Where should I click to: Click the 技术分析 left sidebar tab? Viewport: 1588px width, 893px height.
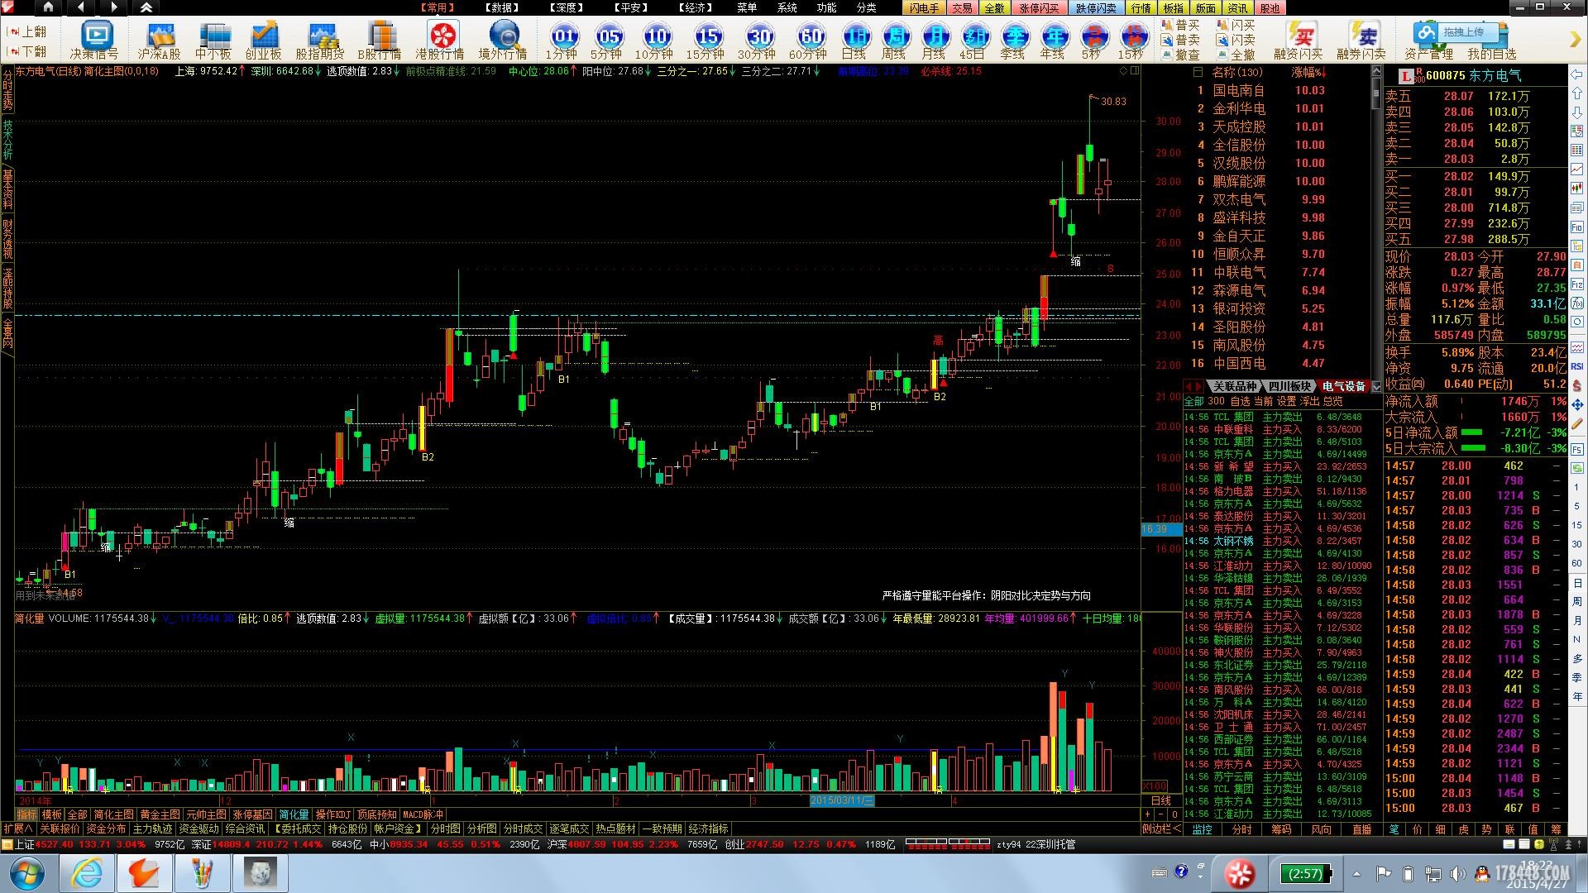[7, 140]
